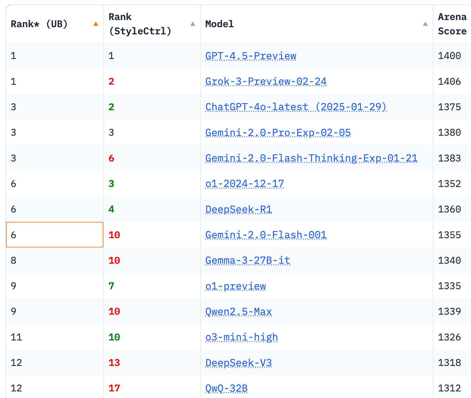Open the o1-2024-12-17 model link

[x=245, y=184]
